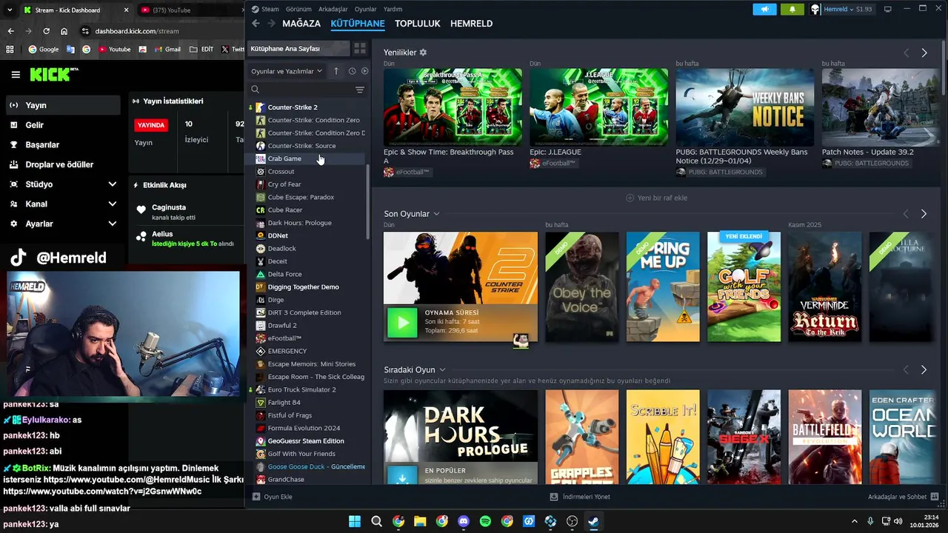This screenshot has height=533, width=948.
Task: Open HEMRELD profile tab
Action: [x=472, y=24]
